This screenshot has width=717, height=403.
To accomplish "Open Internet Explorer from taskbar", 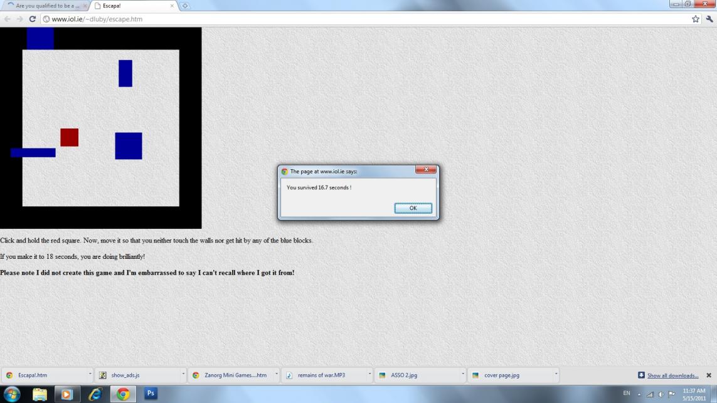I will [x=95, y=394].
